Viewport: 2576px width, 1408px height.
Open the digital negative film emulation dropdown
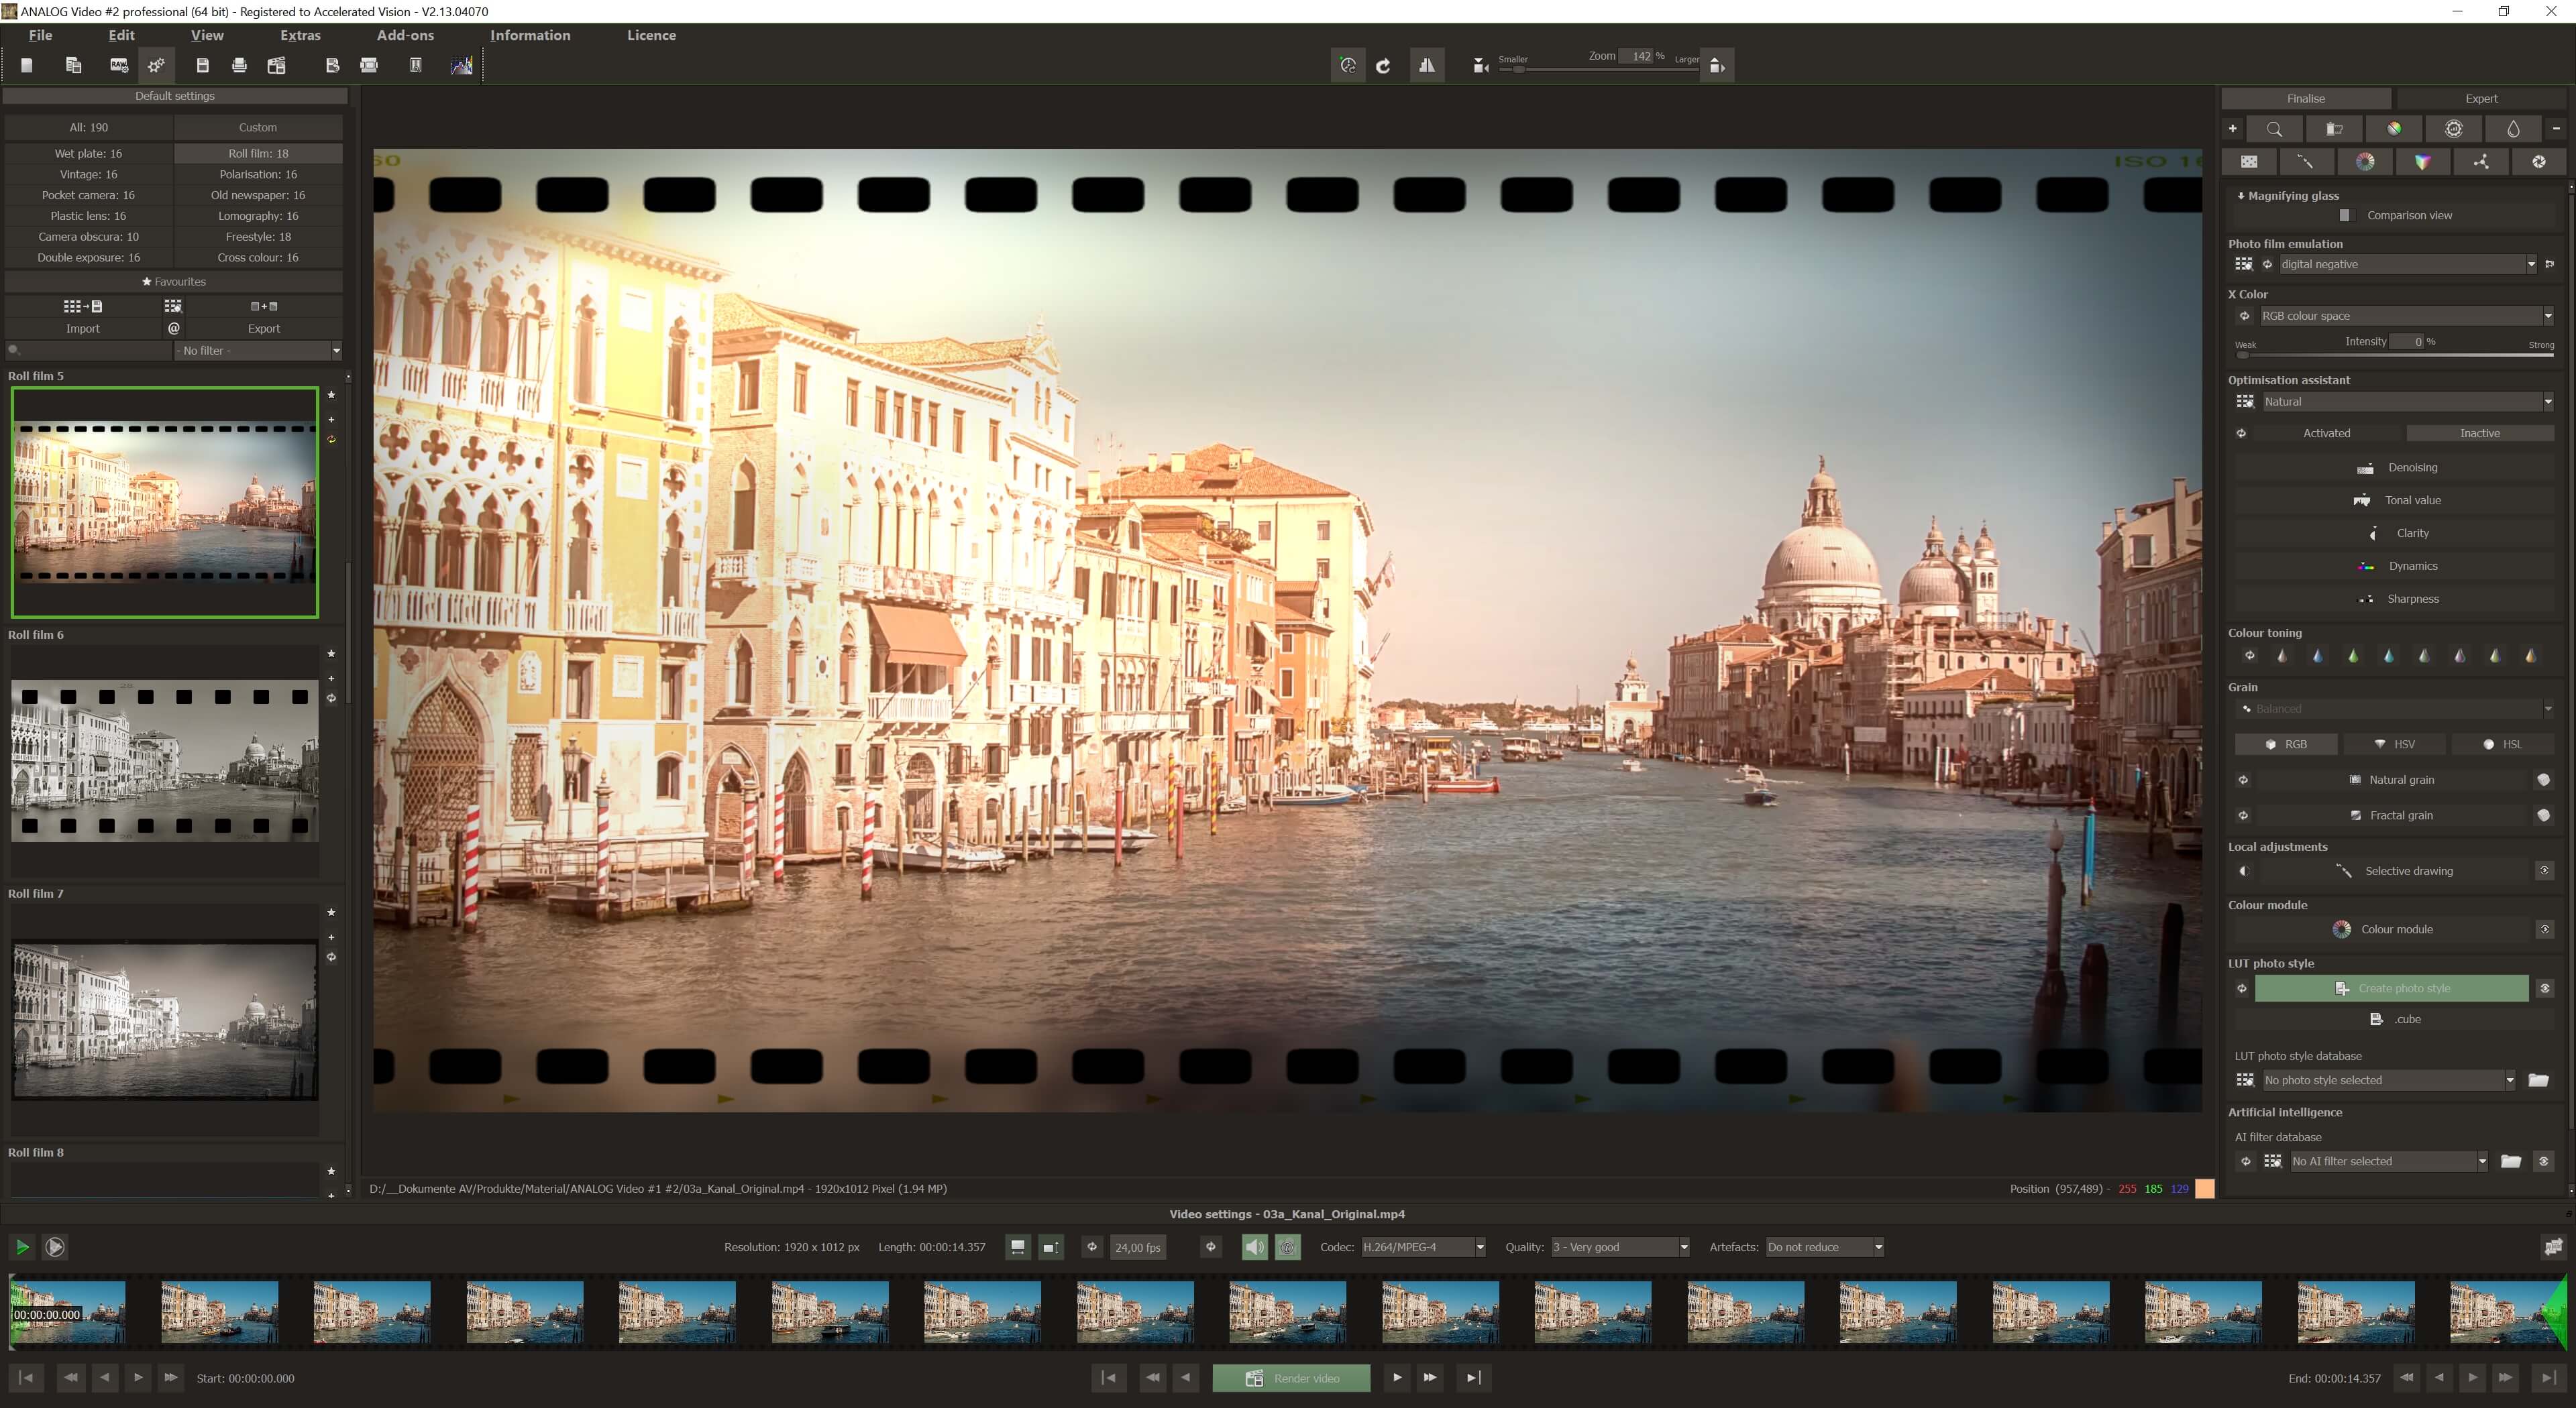click(2531, 263)
